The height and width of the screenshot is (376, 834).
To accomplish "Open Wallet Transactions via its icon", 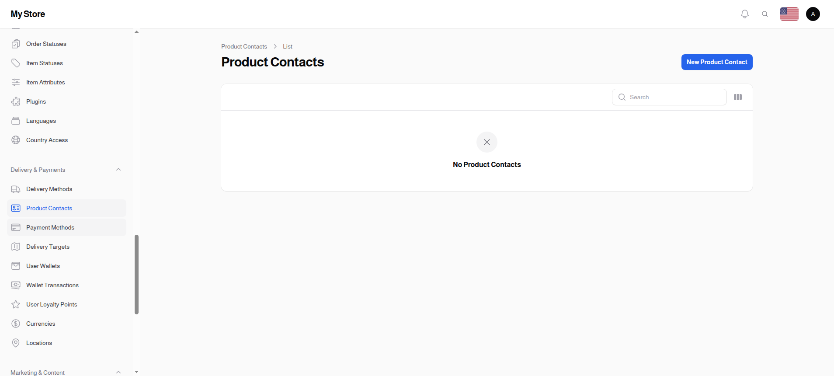I will click(x=16, y=285).
